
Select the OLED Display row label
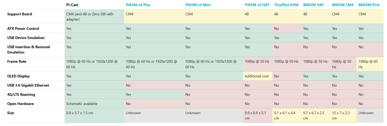pos(19,76)
